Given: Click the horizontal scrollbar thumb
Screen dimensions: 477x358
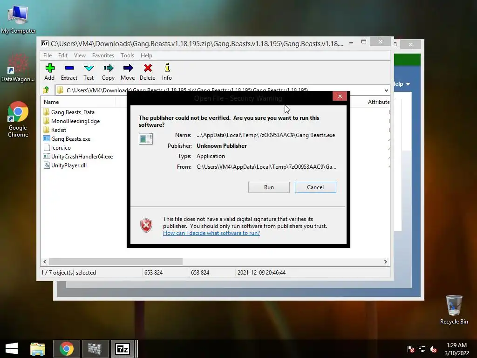Looking at the screenshot, I should (x=116, y=262).
